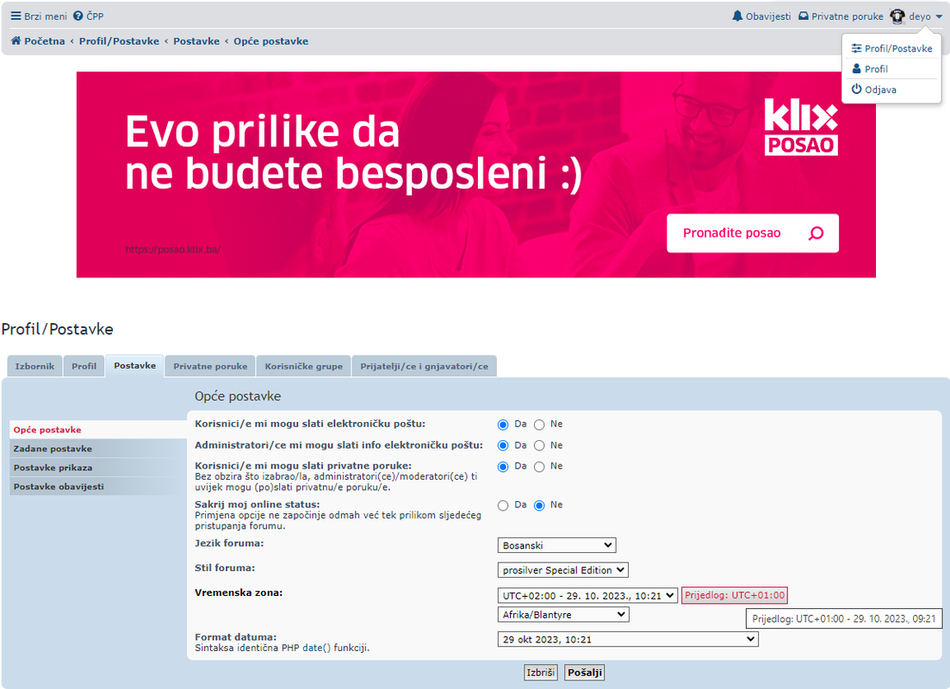Switch to Prijatelji/ce i gnjavatori/ce tab

pyautogui.click(x=424, y=366)
